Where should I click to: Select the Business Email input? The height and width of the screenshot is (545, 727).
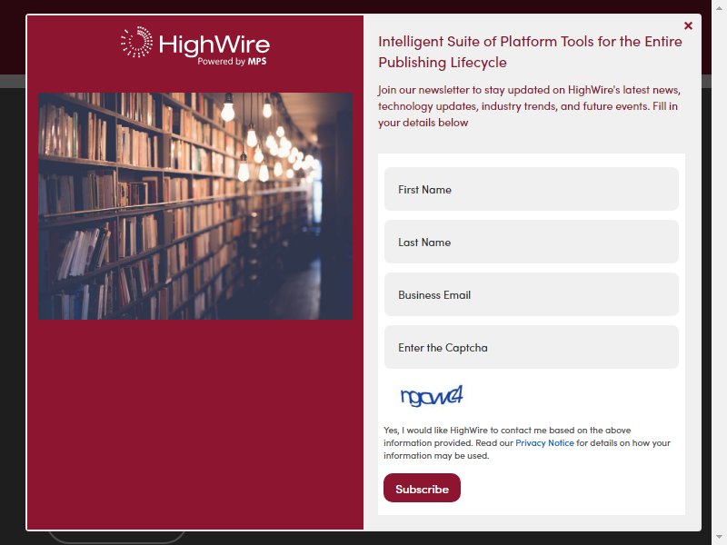click(532, 294)
